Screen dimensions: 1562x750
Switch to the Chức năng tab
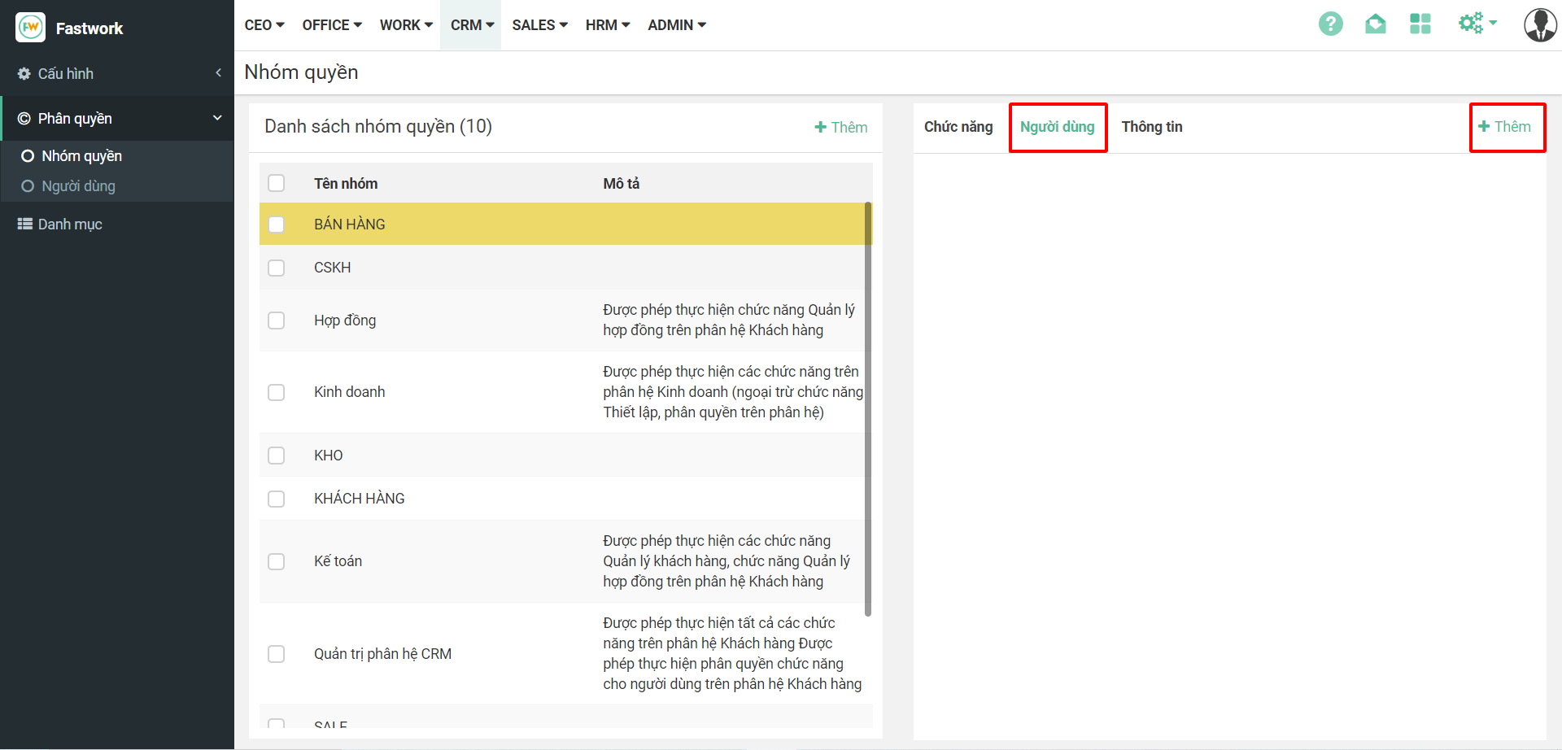[x=958, y=127]
